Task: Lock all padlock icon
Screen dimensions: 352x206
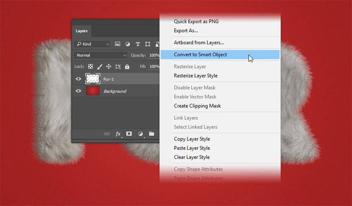Action: (127, 66)
